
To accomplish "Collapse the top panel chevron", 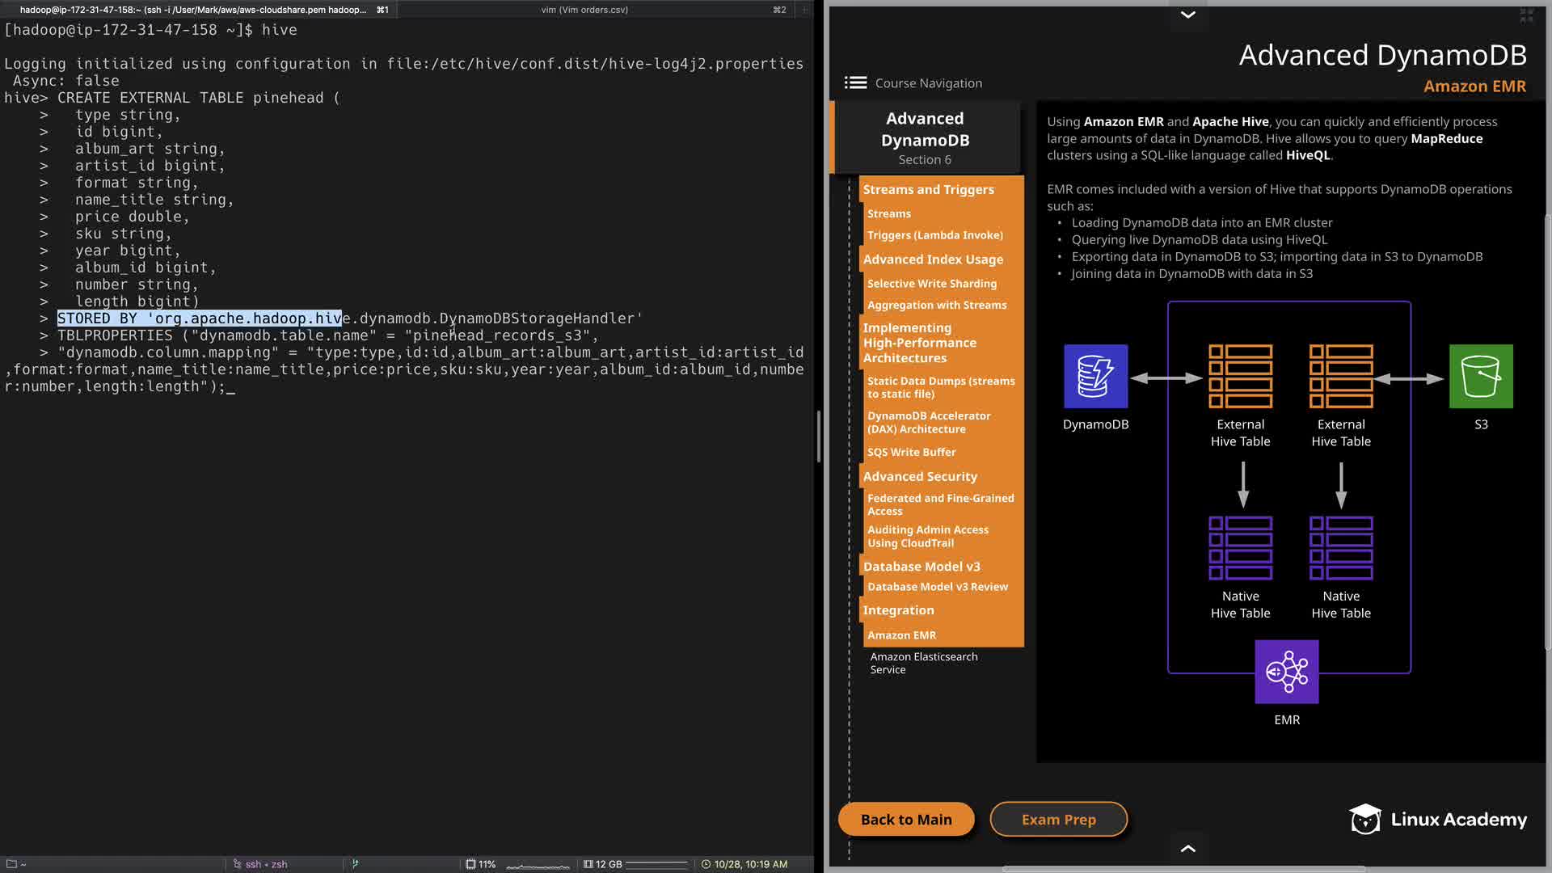I will pyautogui.click(x=1187, y=15).
